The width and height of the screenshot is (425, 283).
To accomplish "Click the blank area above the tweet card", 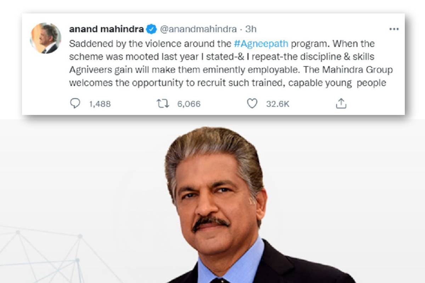I will pos(212,6).
